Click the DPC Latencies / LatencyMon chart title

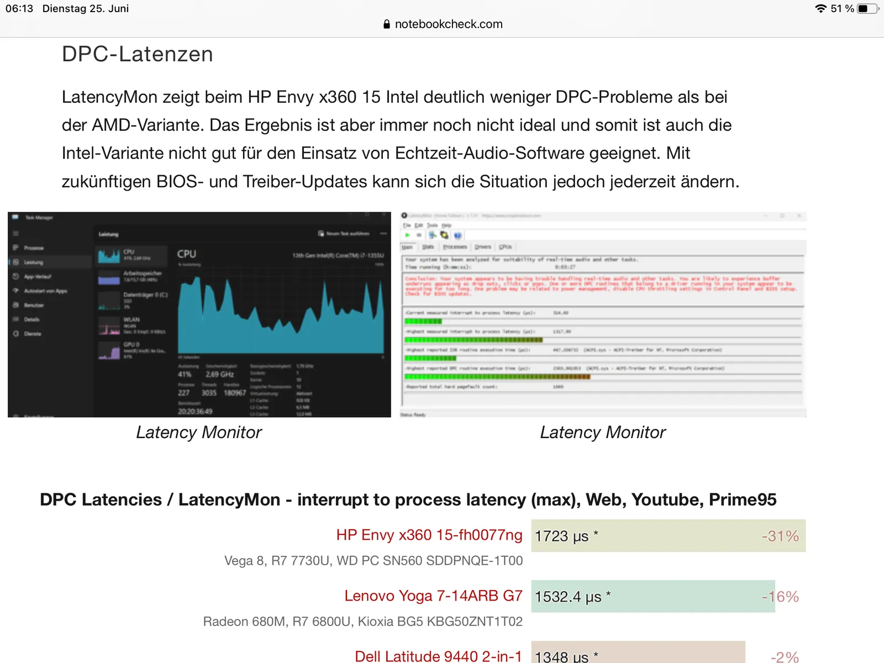(x=408, y=499)
